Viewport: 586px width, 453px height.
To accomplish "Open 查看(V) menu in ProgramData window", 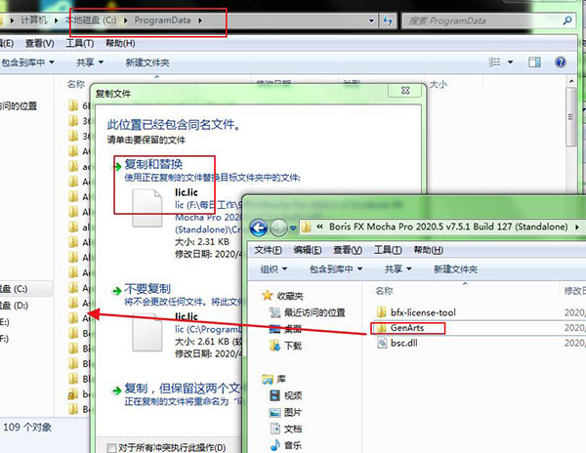I will coord(39,43).
